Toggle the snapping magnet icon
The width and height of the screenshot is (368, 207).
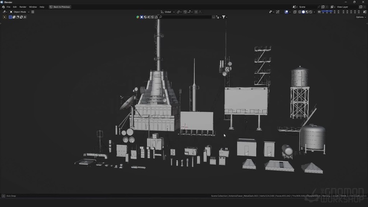(x=185, y=12)
